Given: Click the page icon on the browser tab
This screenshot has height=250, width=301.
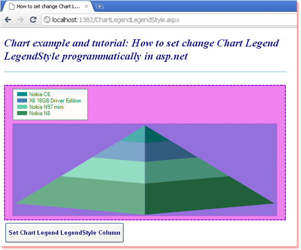Looking at the screenshot, I should pyautogui.click(x=12, y=6).
